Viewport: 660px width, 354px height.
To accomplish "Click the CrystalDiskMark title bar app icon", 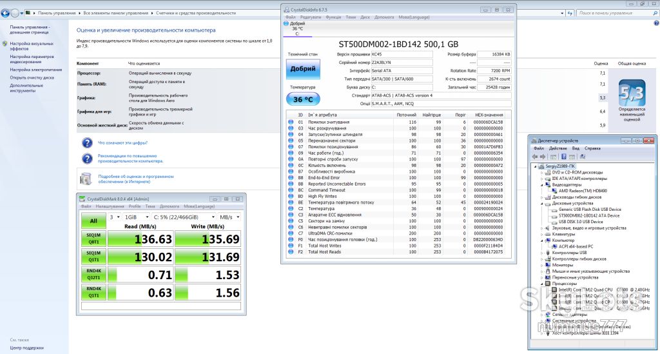I will click(x=82, y=199).
